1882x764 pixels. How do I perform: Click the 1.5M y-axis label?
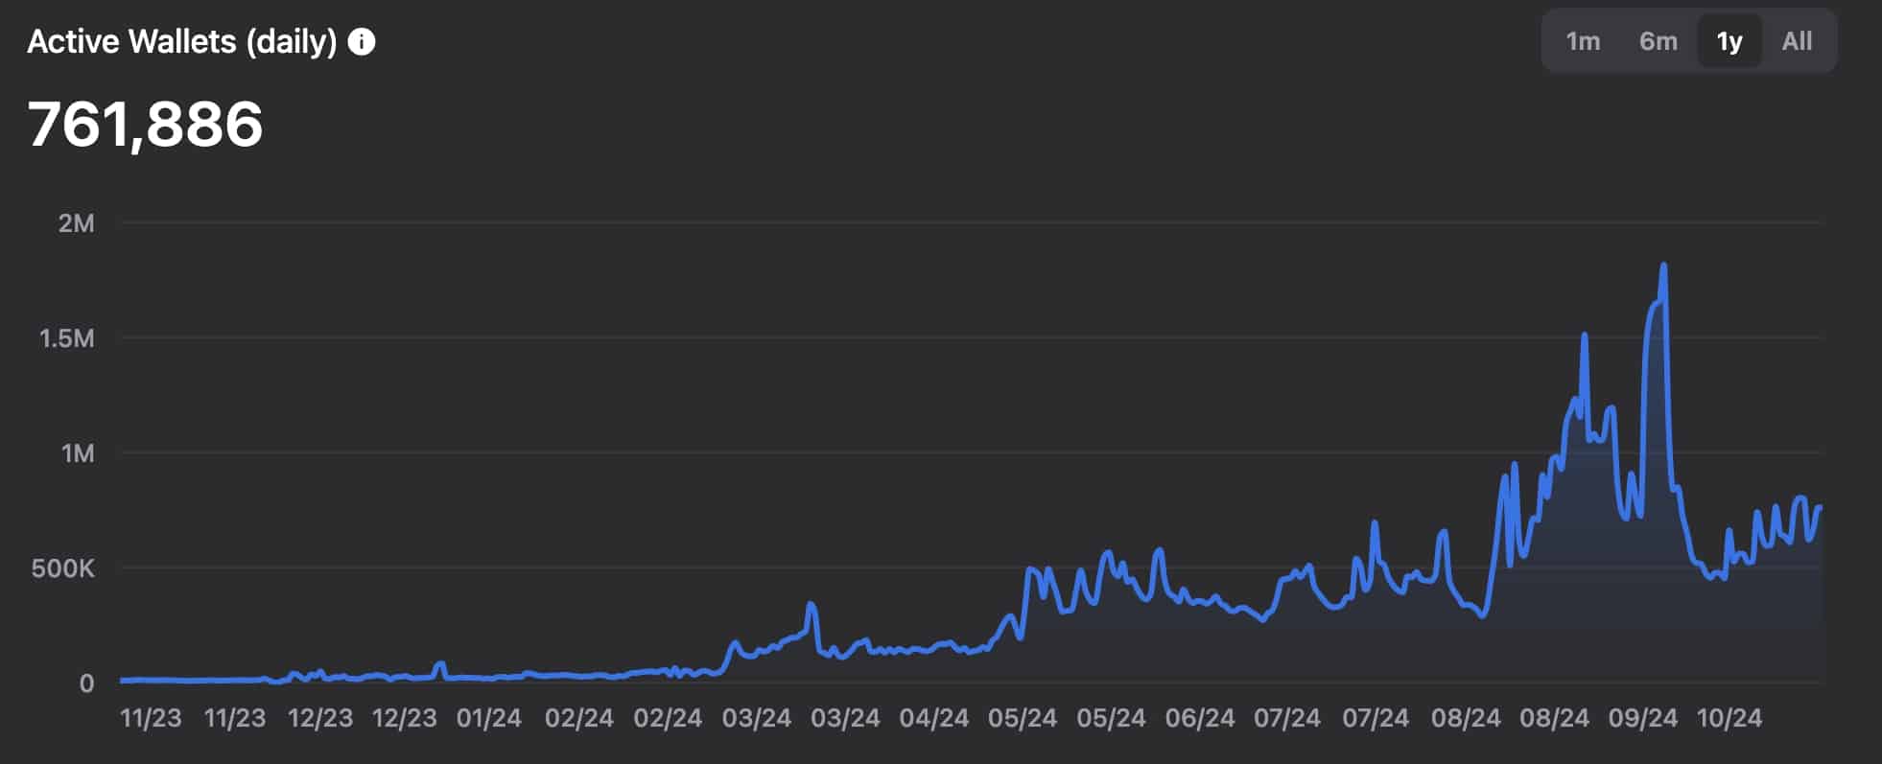tap(67, 338)
